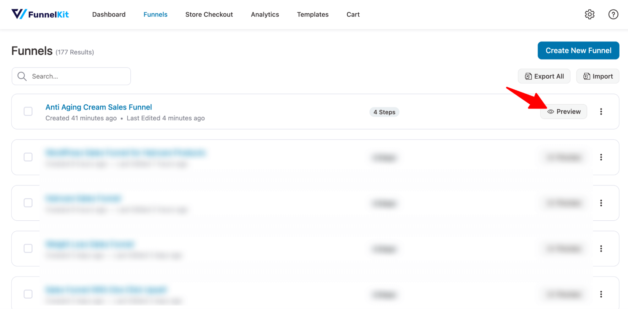Click Create New Funnel button
The width and height of the screenshot is (628, 309).
coord(578,50)
